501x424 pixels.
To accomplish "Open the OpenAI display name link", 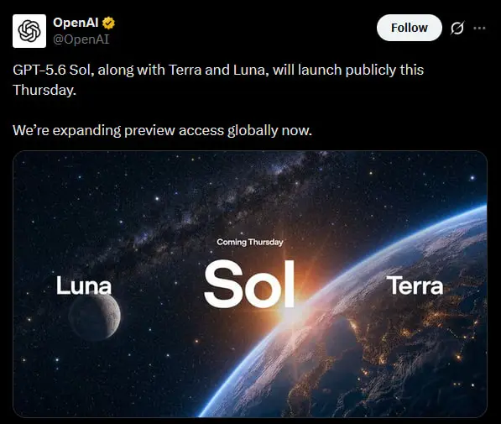I will [x=76, y=23].
